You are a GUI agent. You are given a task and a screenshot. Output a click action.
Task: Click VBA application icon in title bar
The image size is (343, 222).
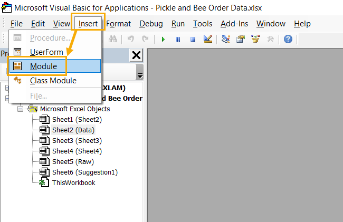point(6,7)
